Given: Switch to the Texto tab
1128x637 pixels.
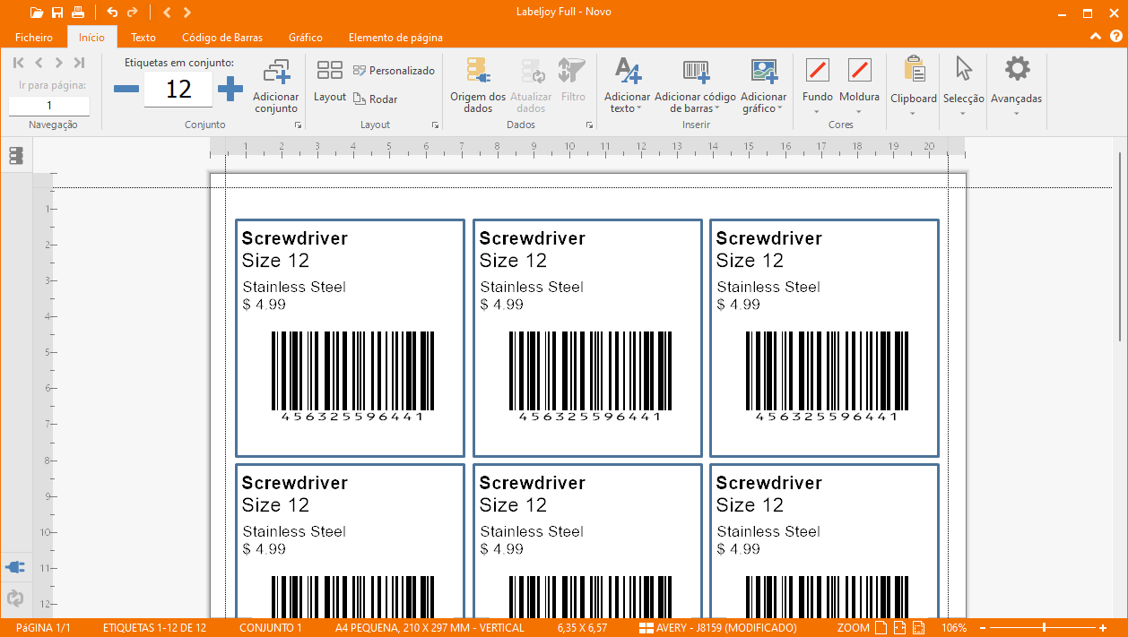Looking at the screenshot, I should [143, 38].
